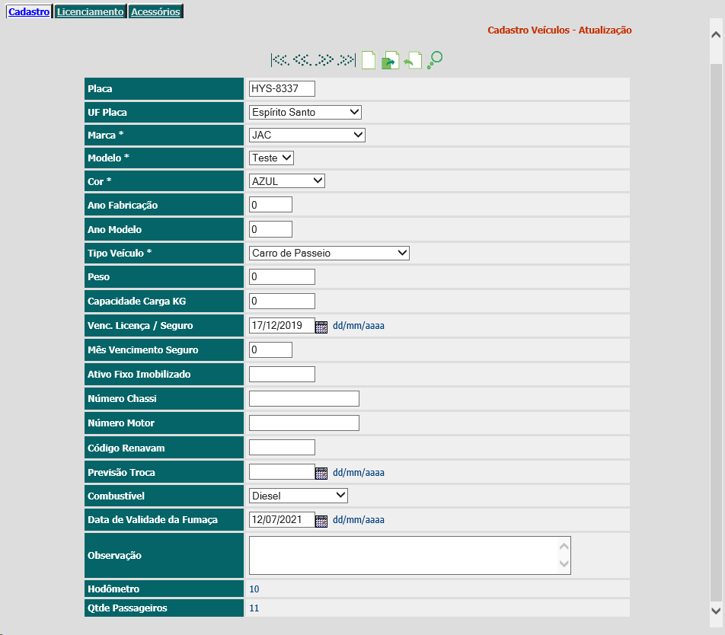This screenshot has width=725, height=635.
Task: Open calendar for Previsão Troca
Action: click(x=321, y=474)
